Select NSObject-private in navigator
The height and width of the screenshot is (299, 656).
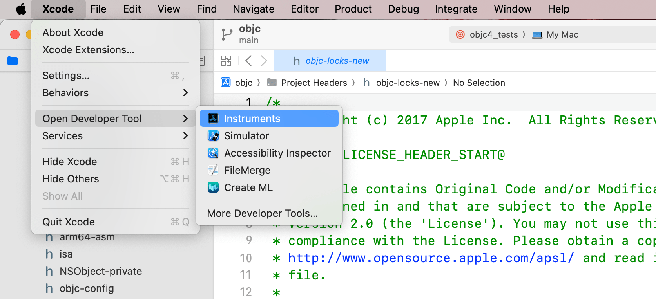click(x=101, y=271)
